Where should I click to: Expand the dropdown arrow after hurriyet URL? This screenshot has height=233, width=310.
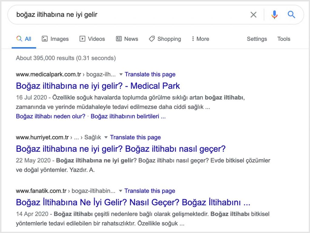(x=106, y=137)
